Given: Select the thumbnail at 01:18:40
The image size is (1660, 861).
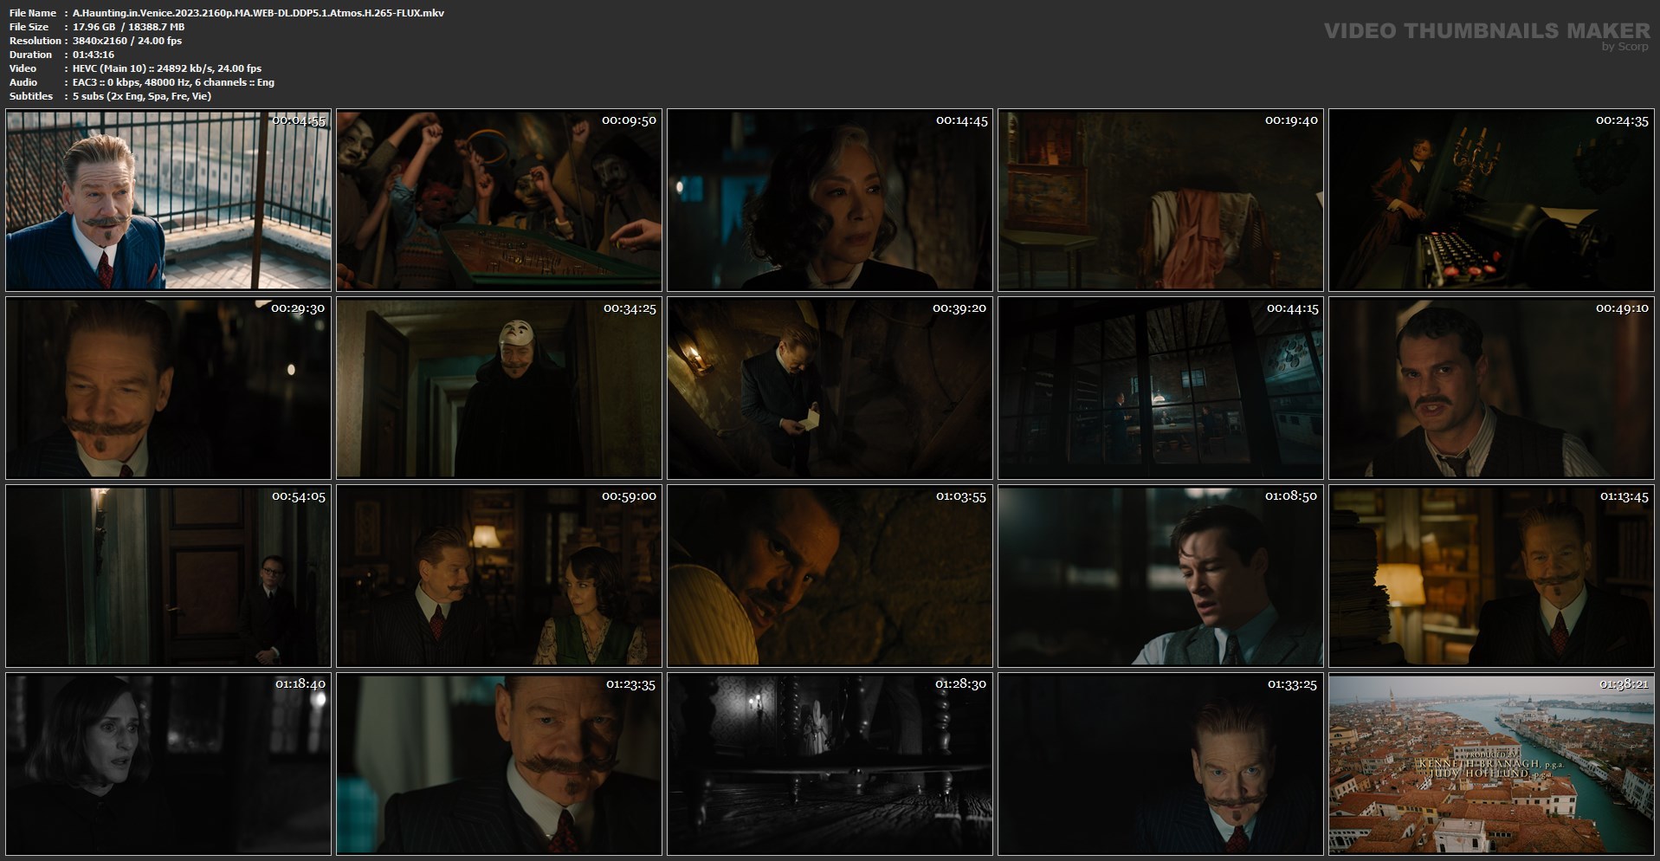Looking at the screenshot, I should (168, 764).
